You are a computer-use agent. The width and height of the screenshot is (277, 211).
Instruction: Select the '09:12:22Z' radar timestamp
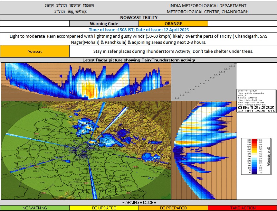tap(256, 107)
